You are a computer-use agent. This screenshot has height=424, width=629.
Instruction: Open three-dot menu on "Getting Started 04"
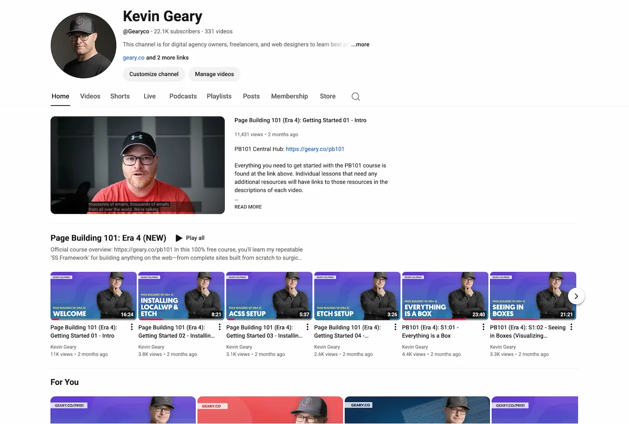(395, 327)
